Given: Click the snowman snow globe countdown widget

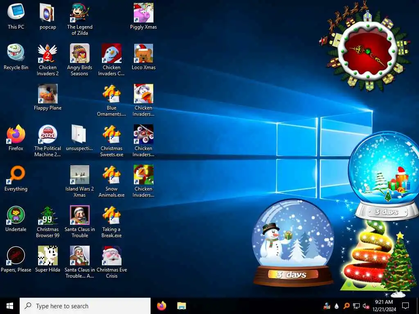Looking at the screenshot, I should click(293, 243).
